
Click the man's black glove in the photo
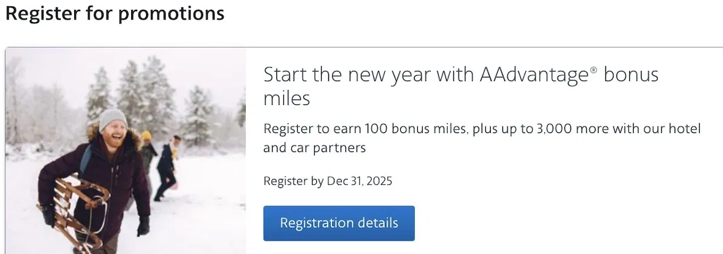coord(143,226)
